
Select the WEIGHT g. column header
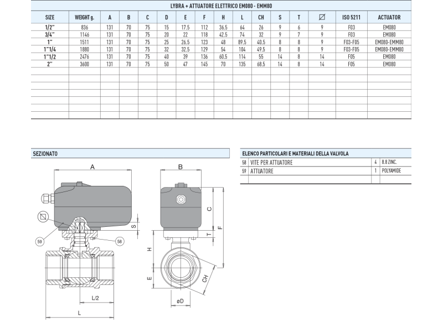pos(84,17)
